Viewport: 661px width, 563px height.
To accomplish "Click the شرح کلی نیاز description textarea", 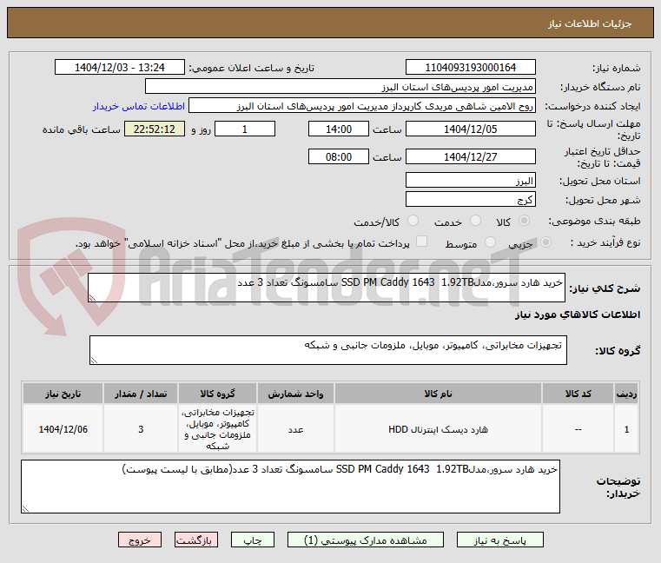I will click(327, 288).
